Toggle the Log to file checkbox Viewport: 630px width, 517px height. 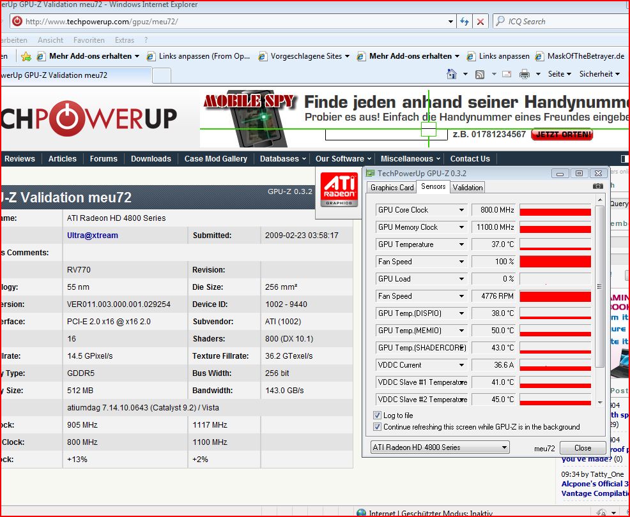(x=377, y=416)
